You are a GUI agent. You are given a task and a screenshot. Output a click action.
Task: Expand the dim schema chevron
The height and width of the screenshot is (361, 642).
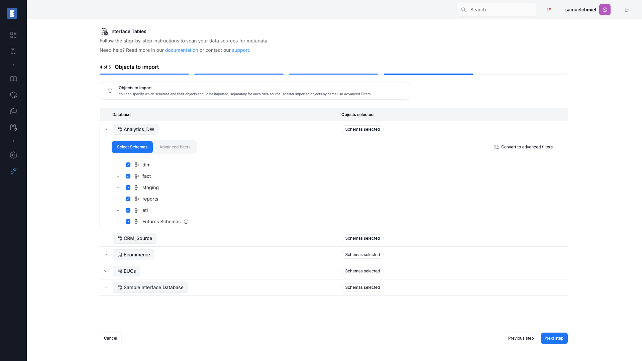pos(118,165)
